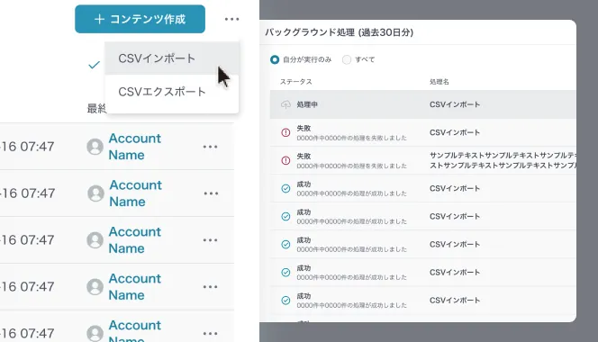
Task: Expand the three-dot menu on second account row
Action: click(x=211, y=193)
